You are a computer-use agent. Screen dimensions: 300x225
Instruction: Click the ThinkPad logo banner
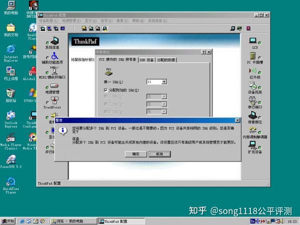point(85,41)
